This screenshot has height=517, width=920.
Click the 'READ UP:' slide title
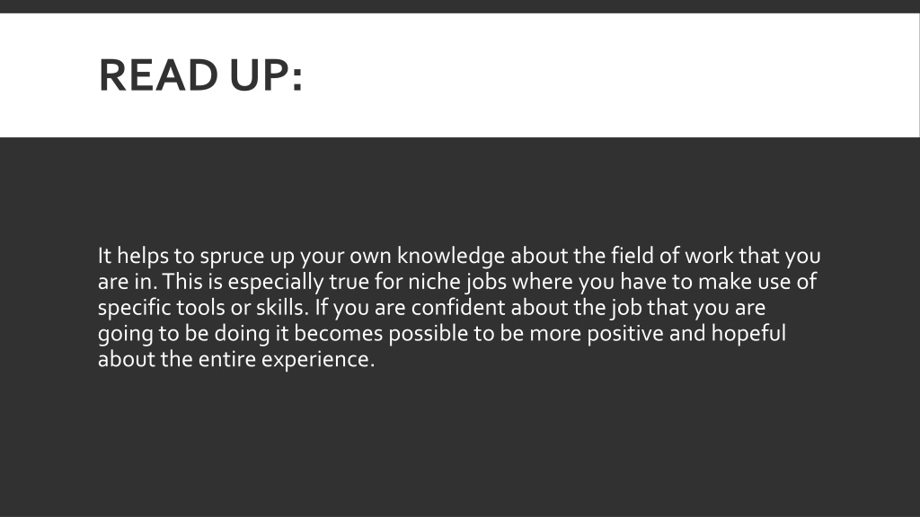200,75
